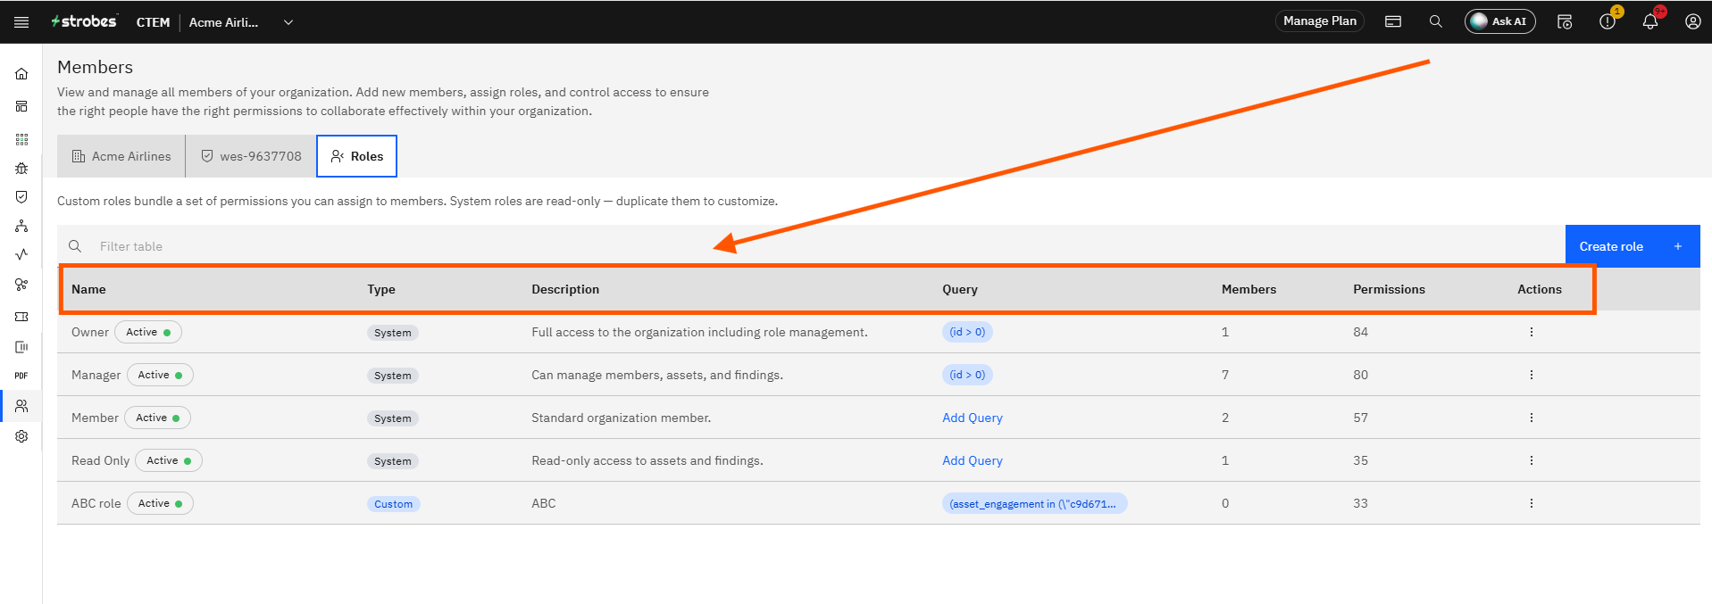Open actions menu for ABC role
This screenshot has height=604, width=1712.
(x=1531, y=503)
